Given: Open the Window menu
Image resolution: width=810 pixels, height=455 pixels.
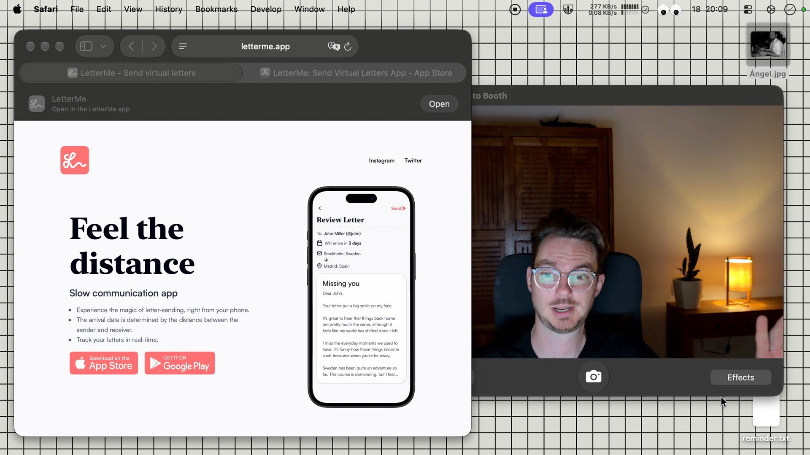Looking at the screenshot, I should pyautogui.click(x=310, y=9).
